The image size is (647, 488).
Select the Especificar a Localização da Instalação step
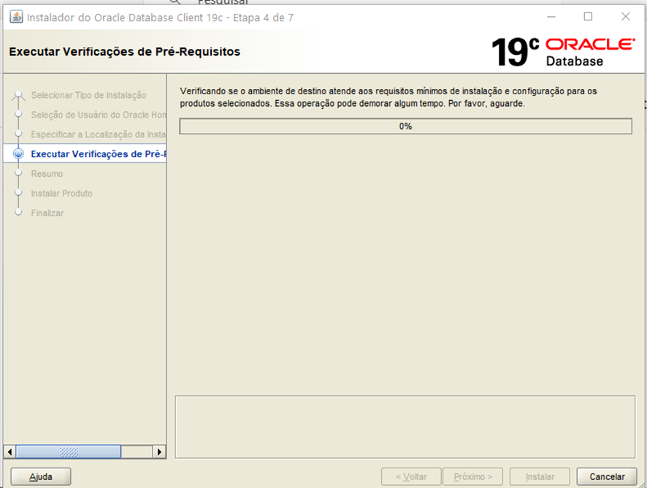(98, 134)
